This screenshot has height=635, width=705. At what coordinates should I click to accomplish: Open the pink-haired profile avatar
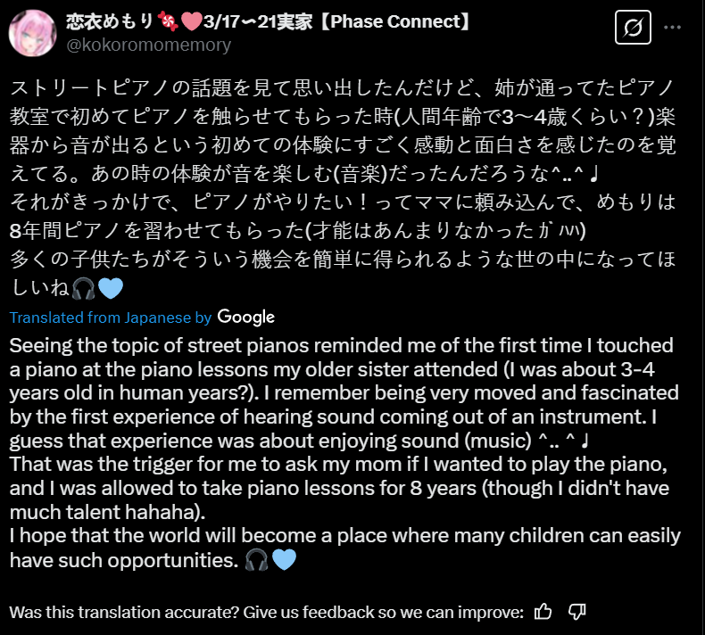(x=32, y=33)
